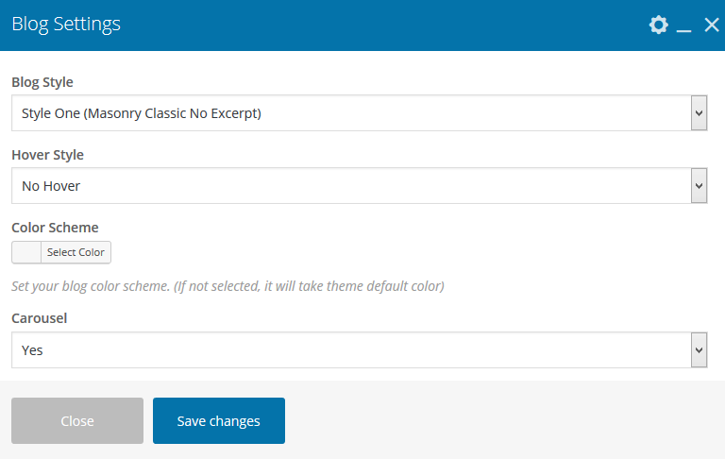Click the Carousel dropdown arrow
The image size is (725, 459).
click(699, 349)
